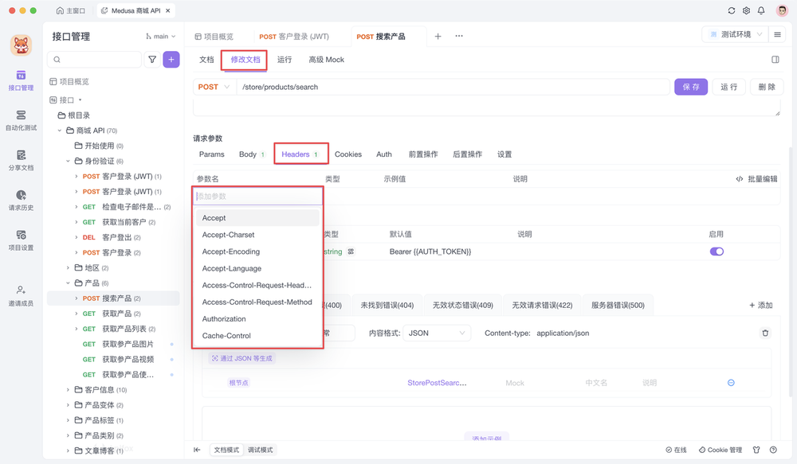Viewport: 797px width, 464px height.
Task: Open the notifications bell
Action: [763, 10]
